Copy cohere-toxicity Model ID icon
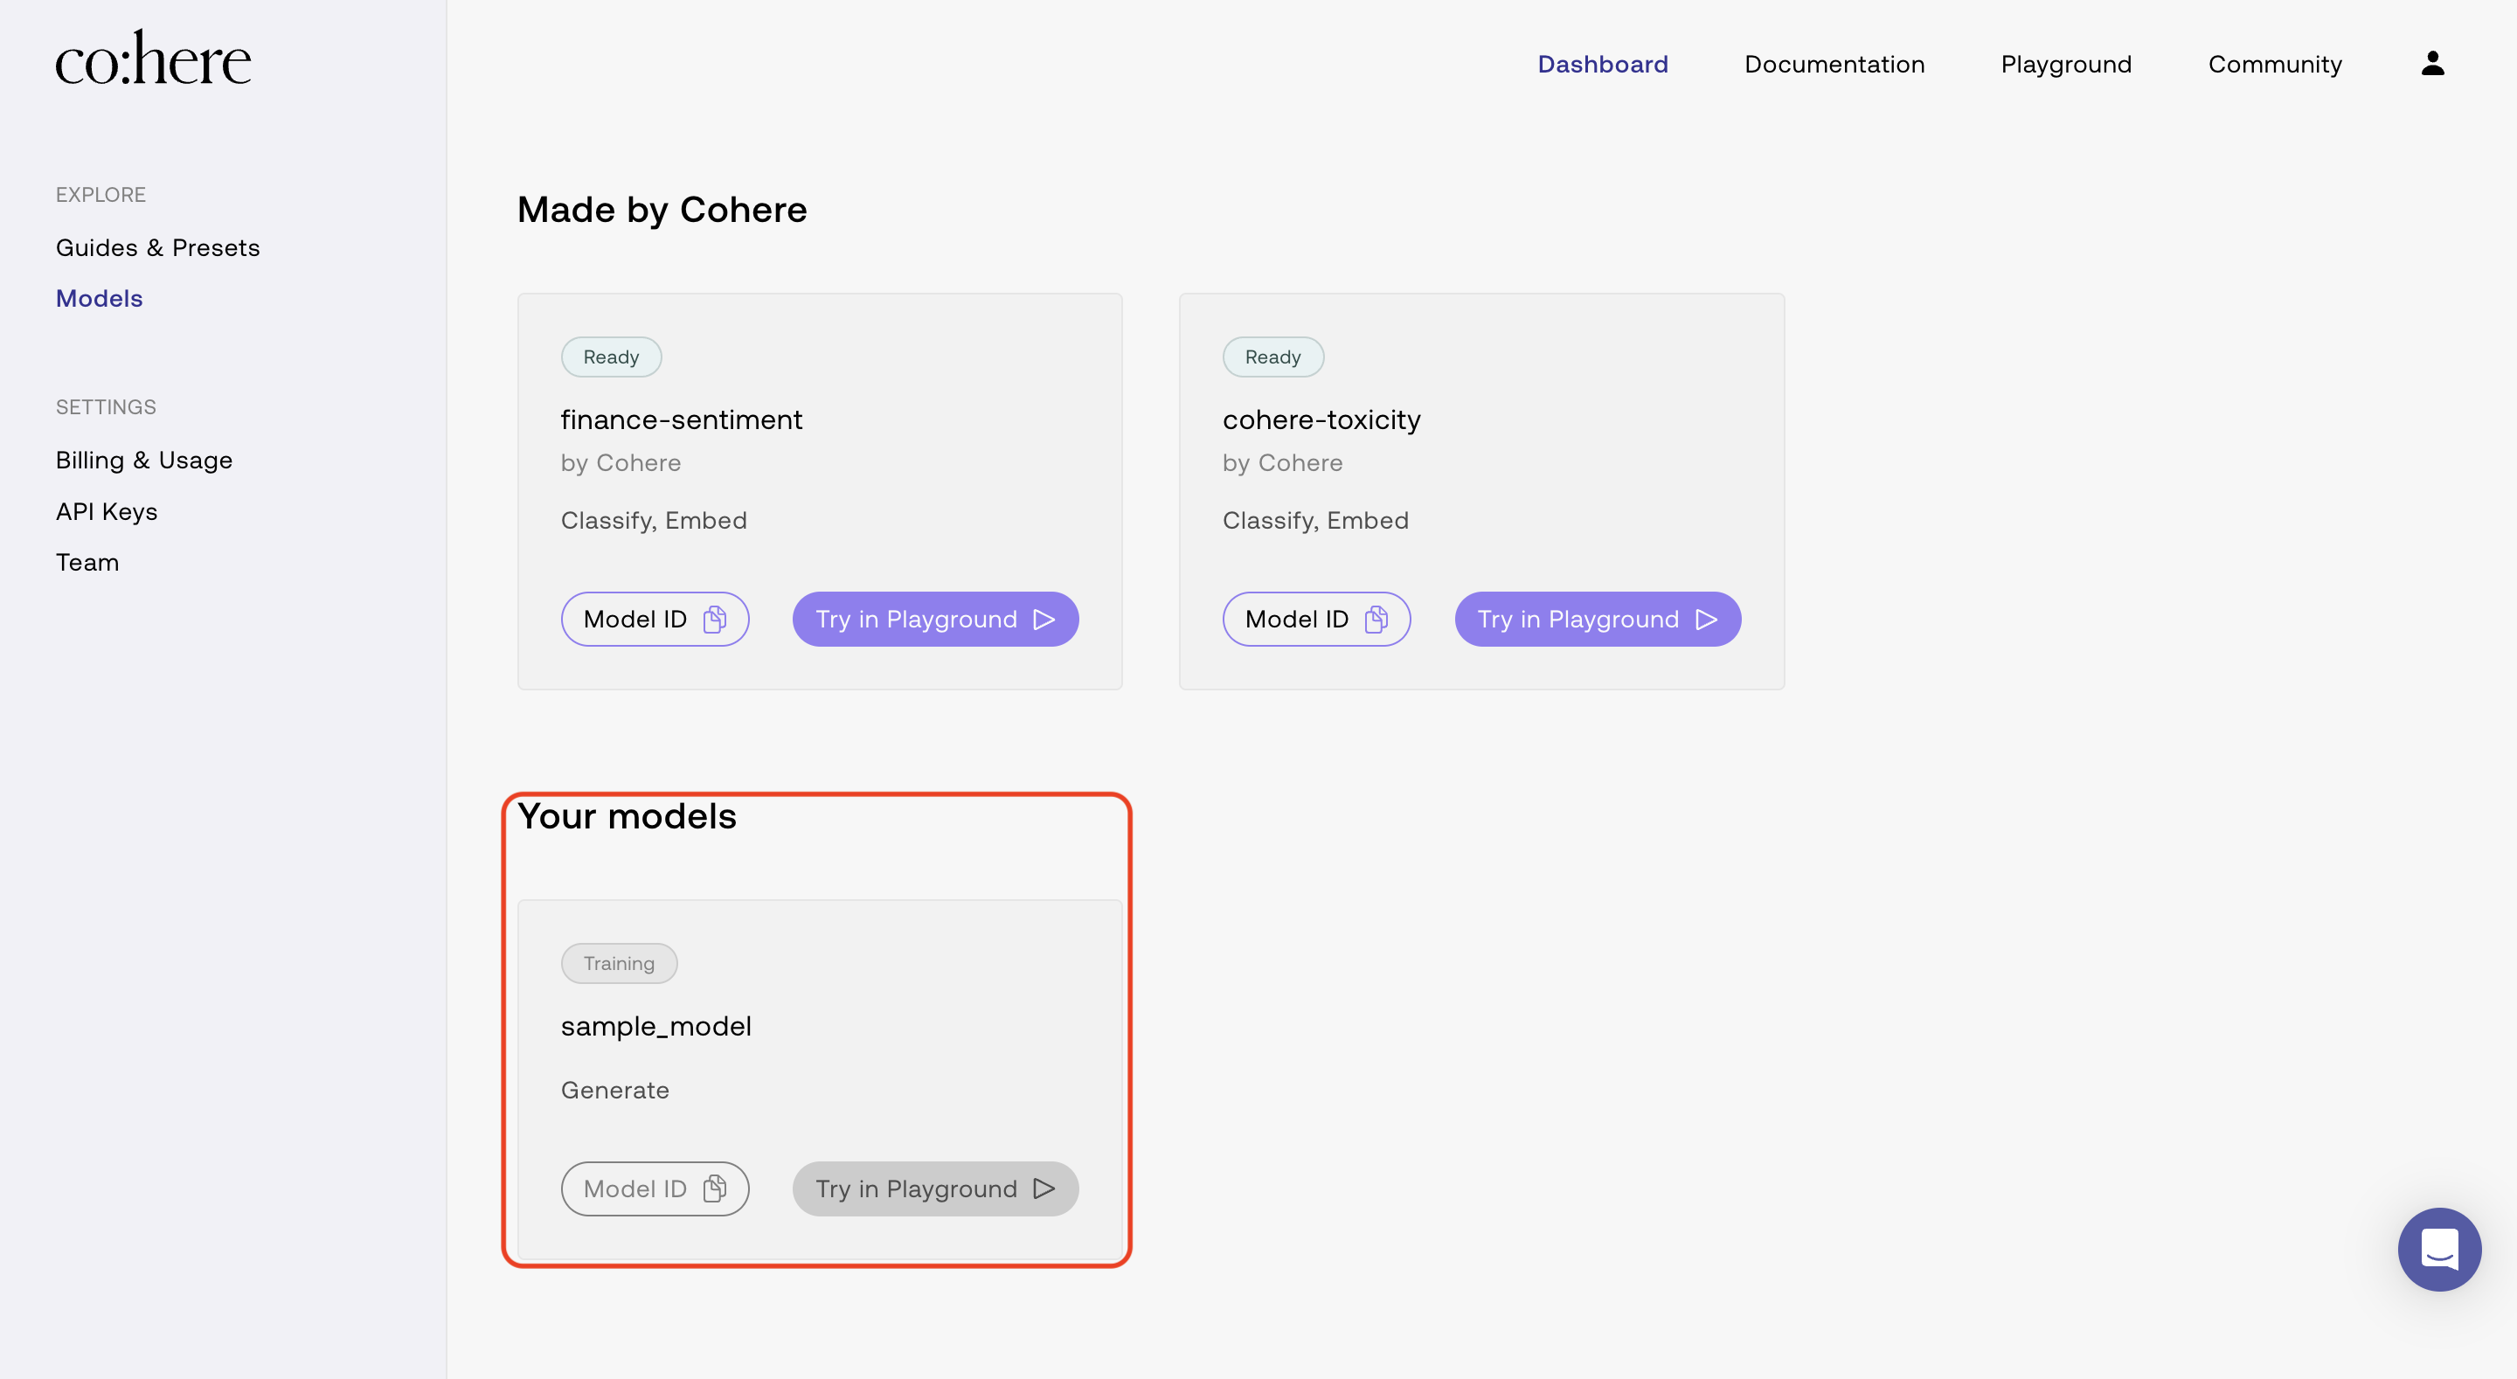2517x1379 pixels. point(1376,620)
